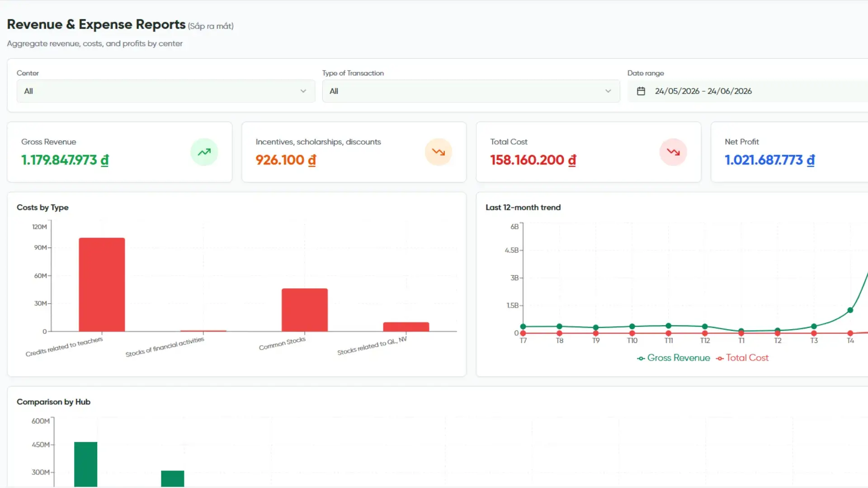Click the Center dropdown chevron arrow
Viewport: 868px width, 488px height.
(x=303, y=91)
